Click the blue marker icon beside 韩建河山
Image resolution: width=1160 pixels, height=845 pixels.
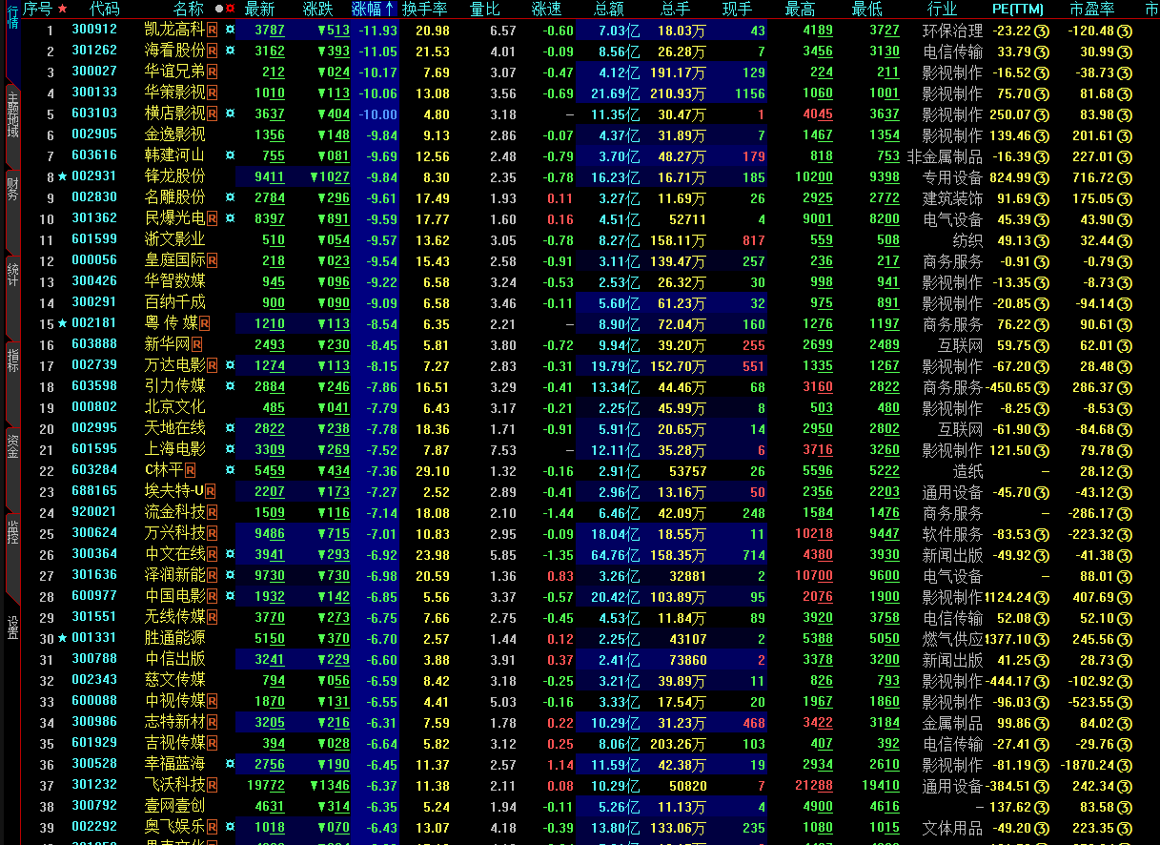click(x=230, y=156)
